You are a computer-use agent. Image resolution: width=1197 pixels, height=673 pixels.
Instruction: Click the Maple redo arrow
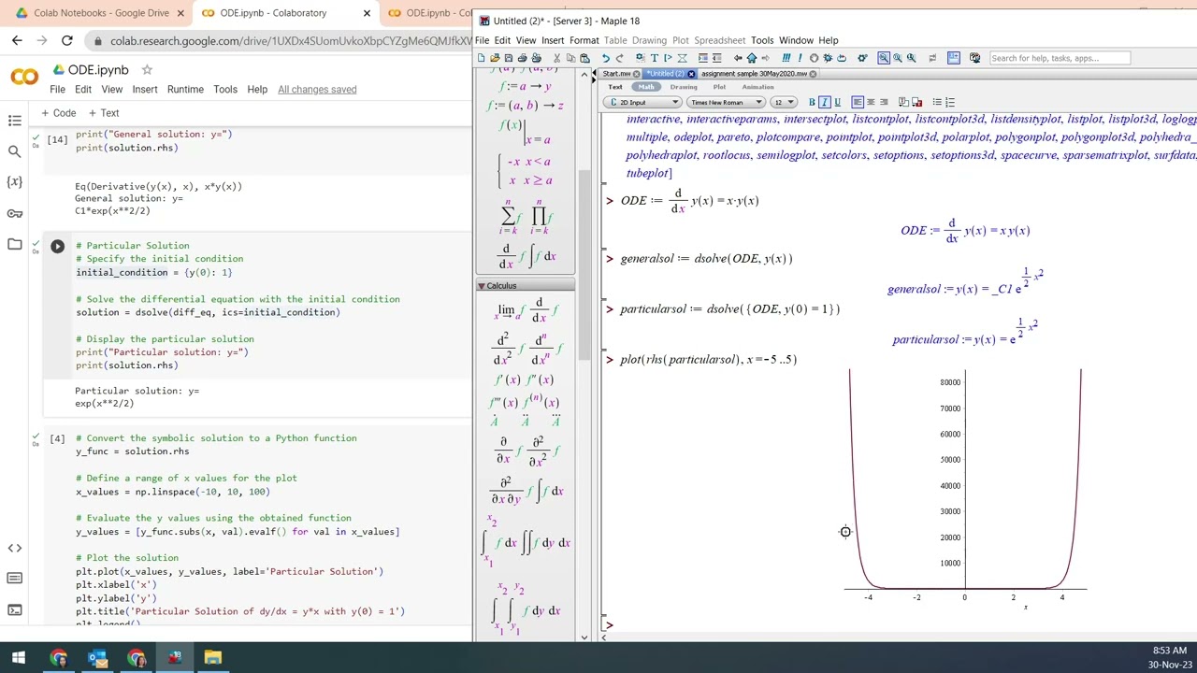[619, 58]
